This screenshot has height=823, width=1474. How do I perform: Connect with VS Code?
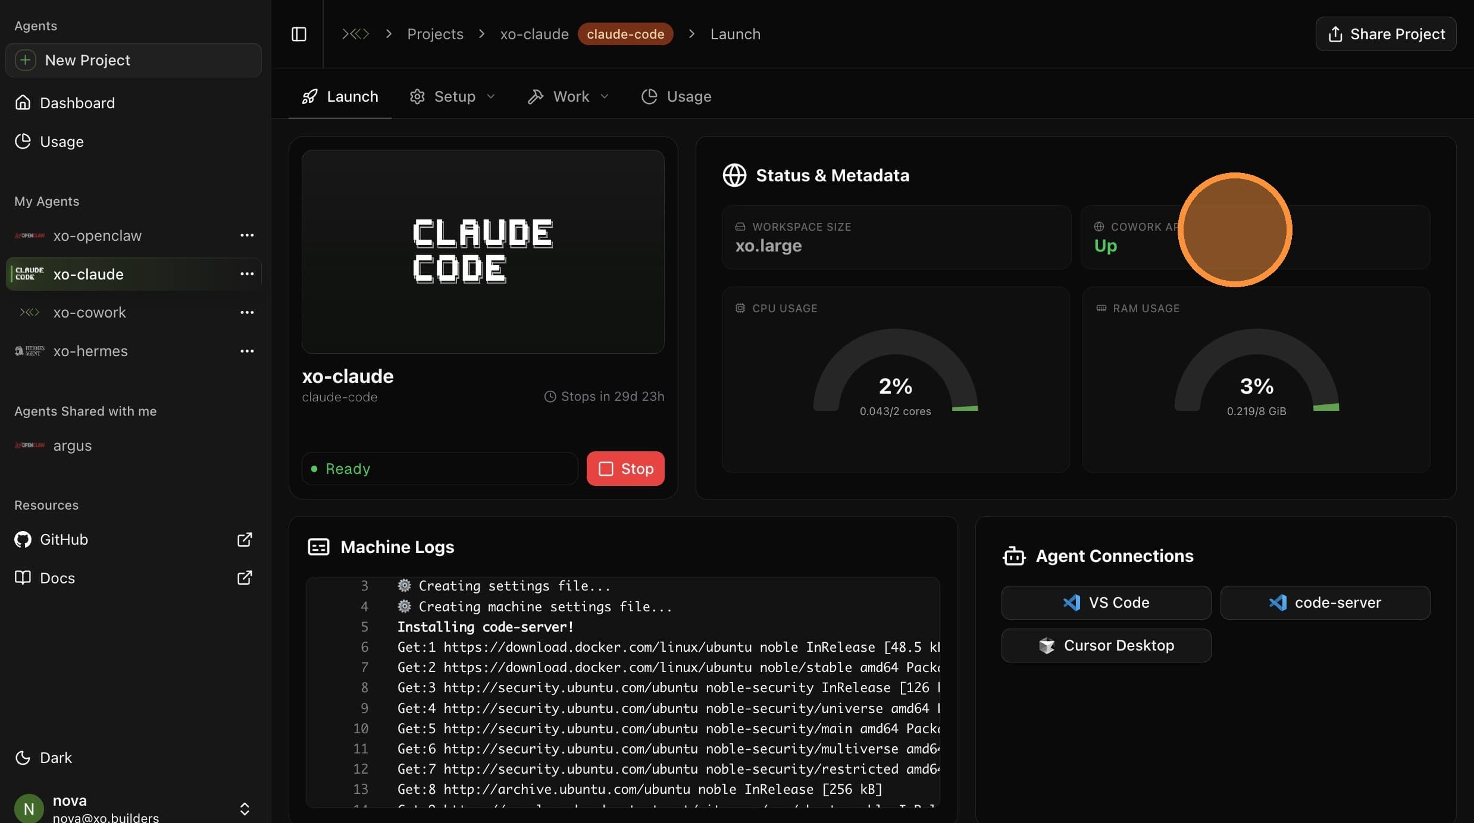click(x=1106, y=602)
